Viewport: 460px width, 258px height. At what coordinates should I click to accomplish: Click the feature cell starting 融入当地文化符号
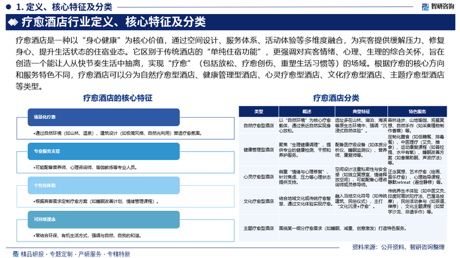point(361,201)
